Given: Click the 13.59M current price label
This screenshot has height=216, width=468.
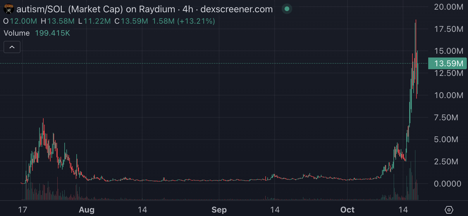Looking at the screenshot, I should [x=448, y=63].
